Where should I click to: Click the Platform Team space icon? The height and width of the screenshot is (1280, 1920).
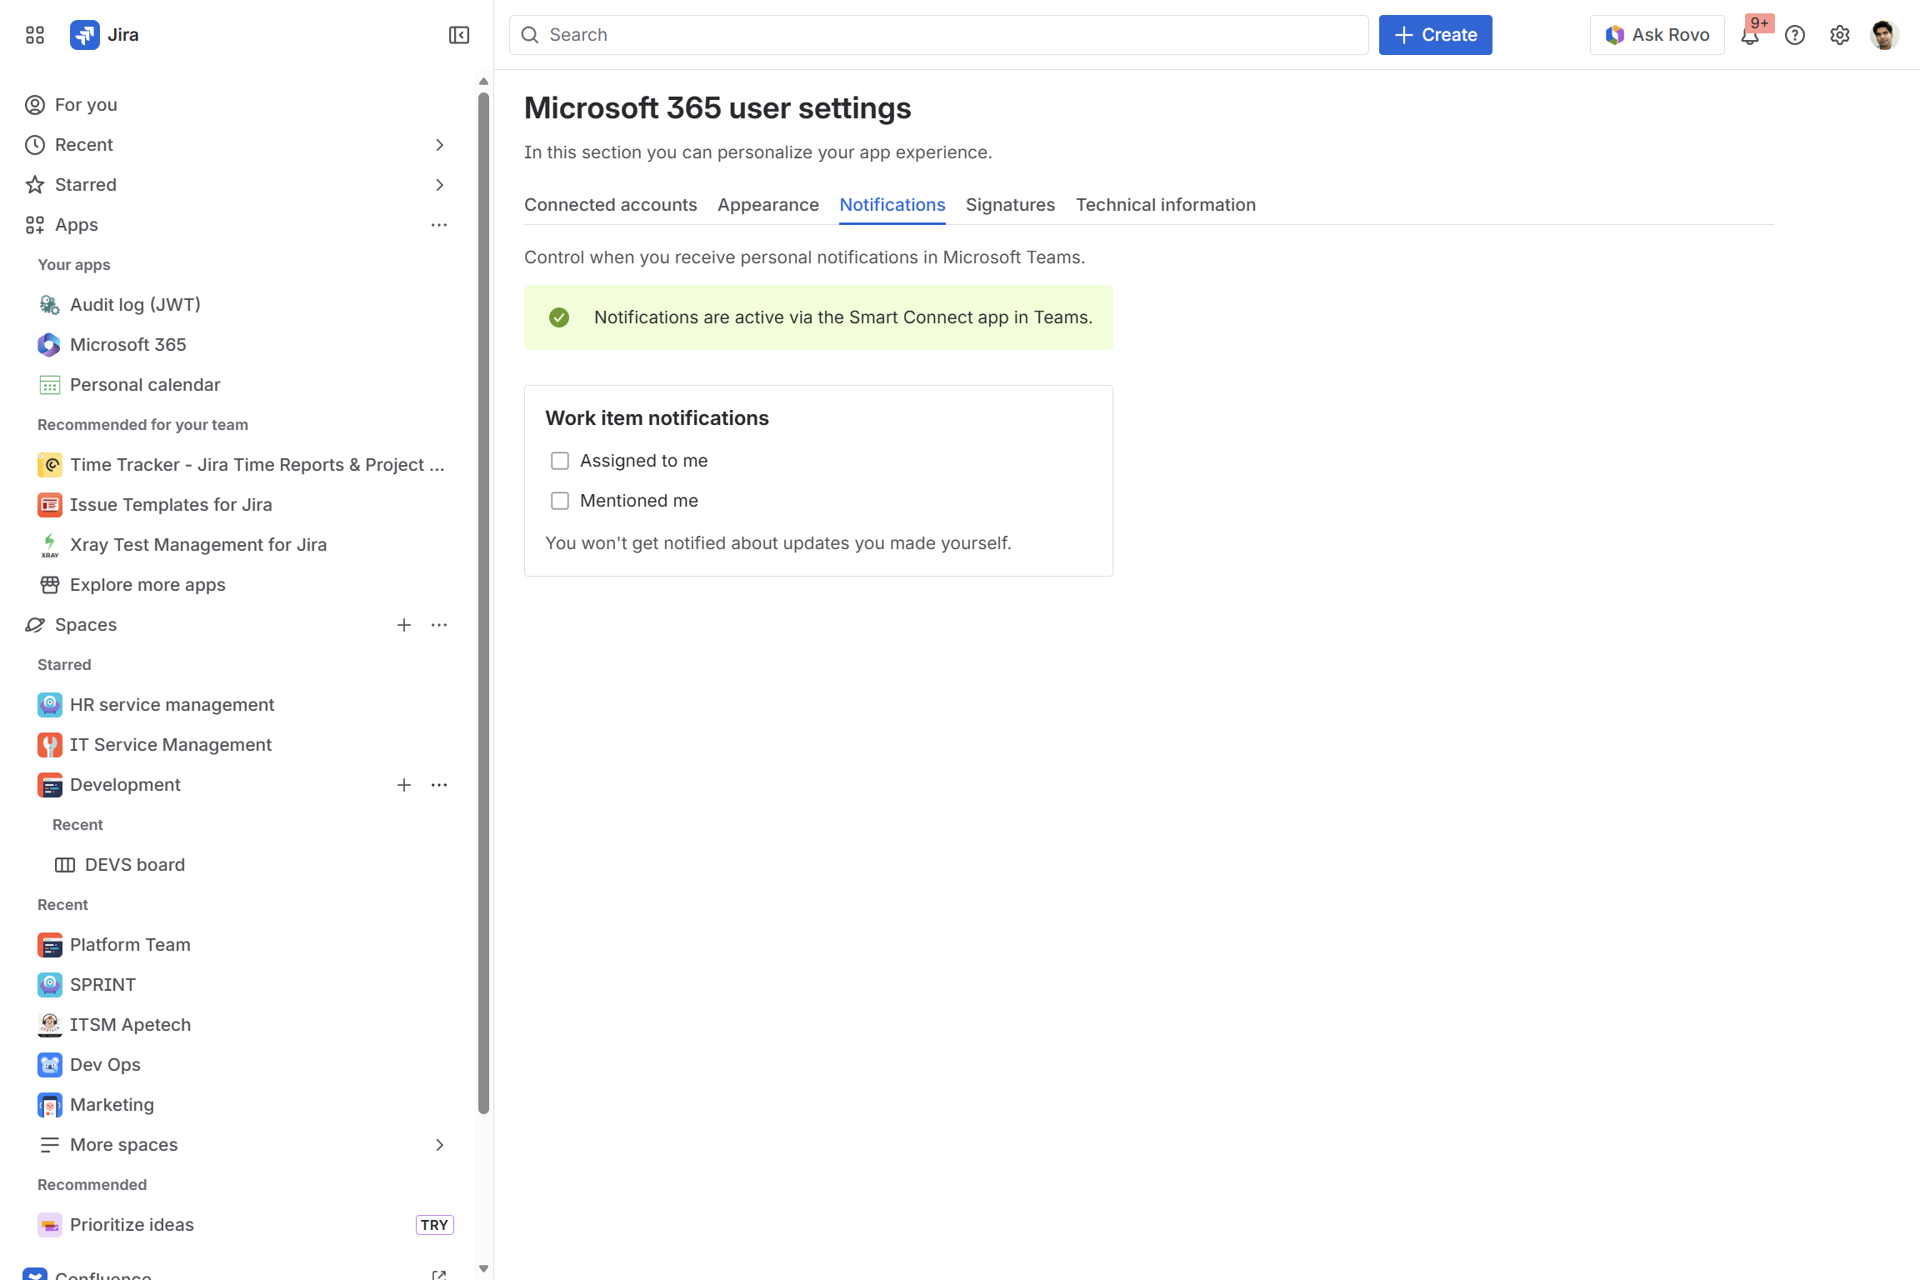[49, 945]
